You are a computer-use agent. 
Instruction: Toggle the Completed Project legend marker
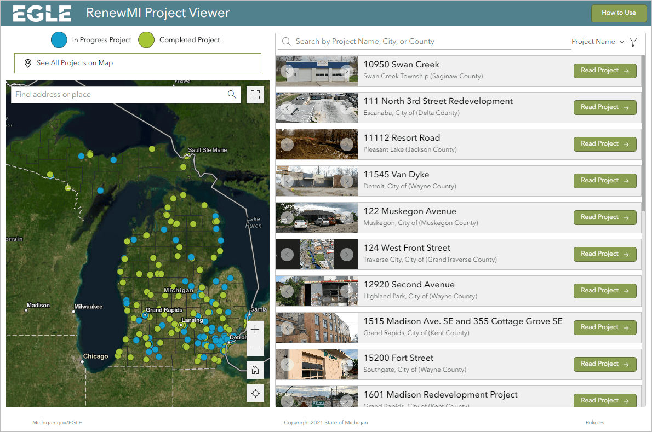click(x=146, y=39)
